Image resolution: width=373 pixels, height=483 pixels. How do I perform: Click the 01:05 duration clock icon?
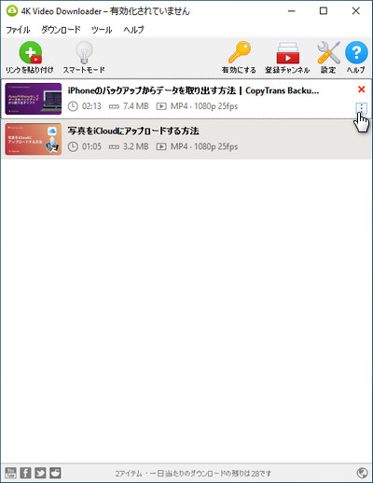click(x=73, y=146)
